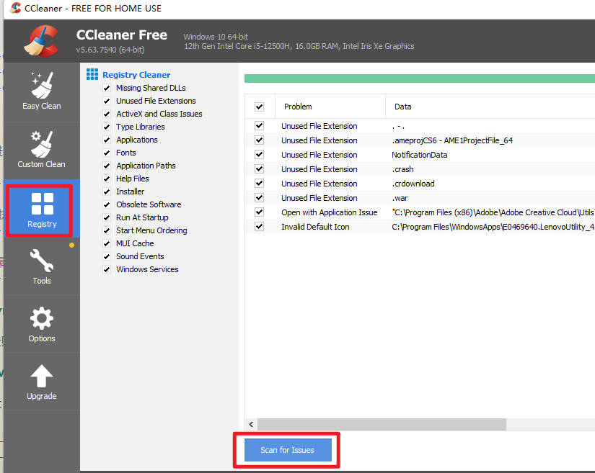Image resolution: width=595 pixels, height=473 pixels.
Task: Click the Open with Application Issue text
Action: [x=330, y=212]
